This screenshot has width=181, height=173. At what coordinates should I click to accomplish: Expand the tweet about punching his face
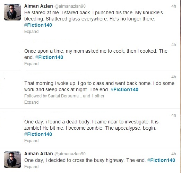click(x=31, y=32)
